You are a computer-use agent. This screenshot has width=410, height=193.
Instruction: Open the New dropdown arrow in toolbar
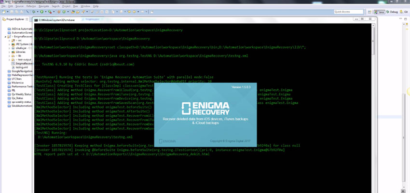[x=8, y=12]
